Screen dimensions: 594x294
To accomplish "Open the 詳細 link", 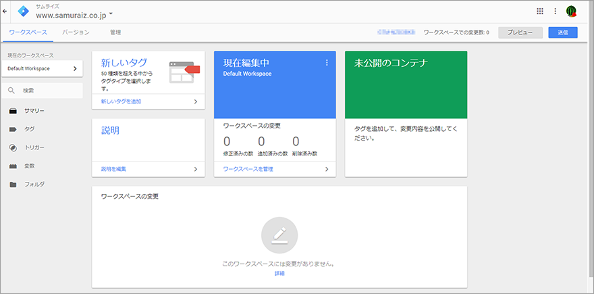I will click(279, 273).
